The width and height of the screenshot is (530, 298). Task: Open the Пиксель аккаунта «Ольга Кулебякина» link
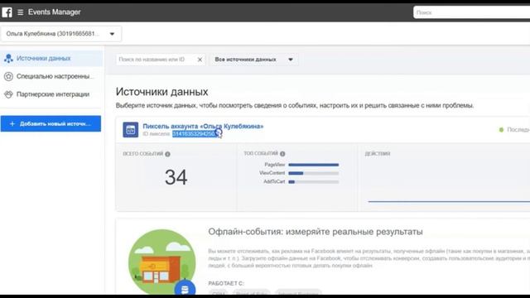pyautogui.click(x=203, y=126)
